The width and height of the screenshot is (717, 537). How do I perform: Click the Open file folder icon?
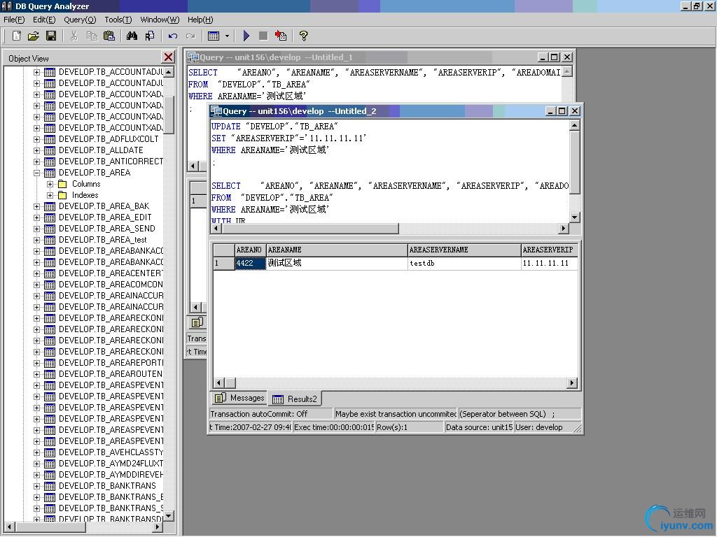click(34, 36)
